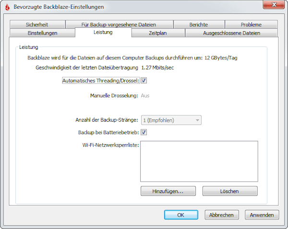Click the Backup bei Batteriebetrieb label

(x=108, y=132)
